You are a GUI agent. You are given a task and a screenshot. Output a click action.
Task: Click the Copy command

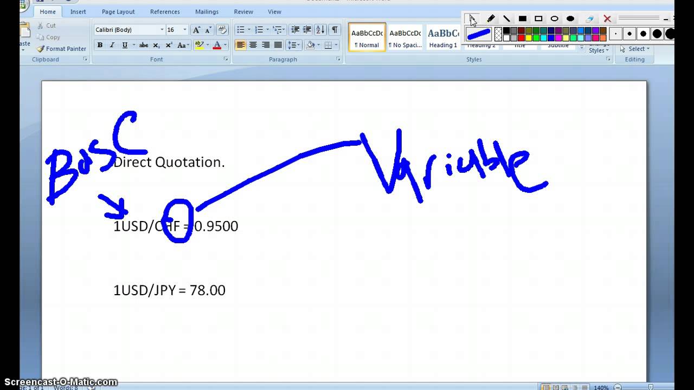pos(48,37)
